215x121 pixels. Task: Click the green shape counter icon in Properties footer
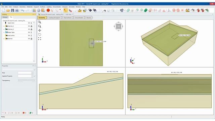(31, 113)
